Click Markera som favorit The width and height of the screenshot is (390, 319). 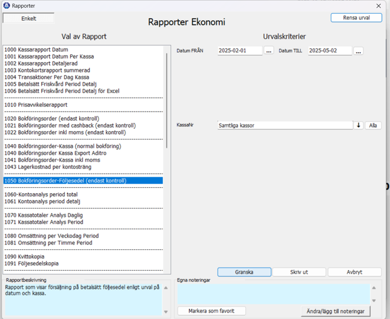[211, 311]
